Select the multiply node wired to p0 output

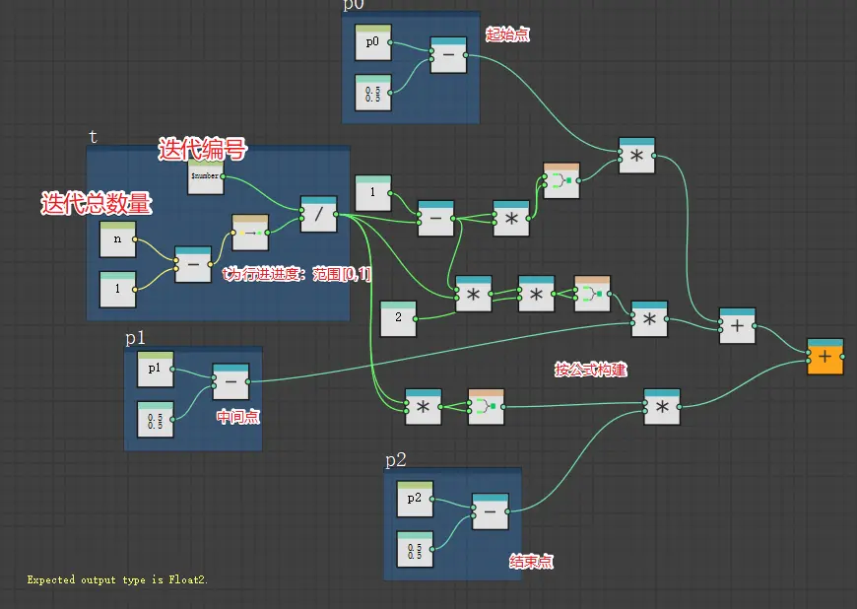pyautogui.click(x=636, y=156)
